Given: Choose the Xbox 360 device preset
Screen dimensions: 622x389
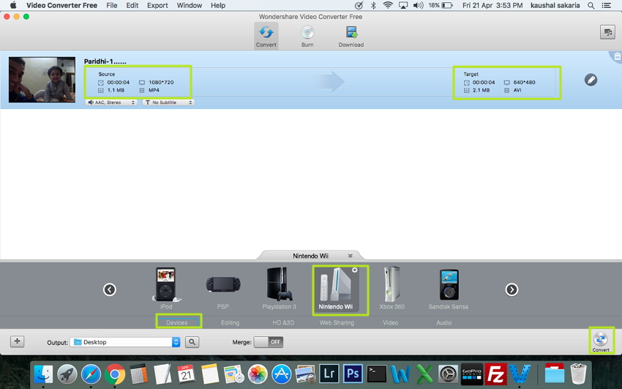Looking at the screenshot, I should (x=392, y=289).
